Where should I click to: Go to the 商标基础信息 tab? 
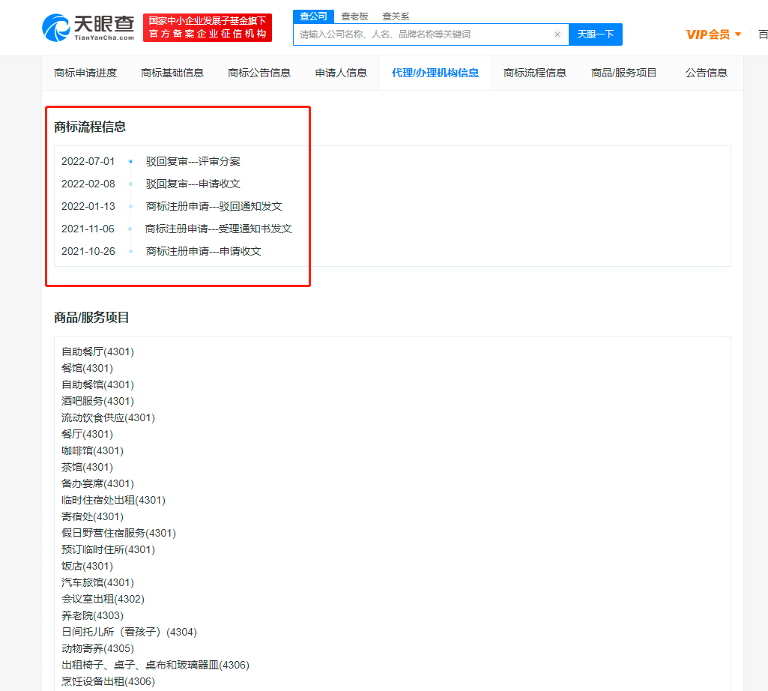(x=172, y=73)
